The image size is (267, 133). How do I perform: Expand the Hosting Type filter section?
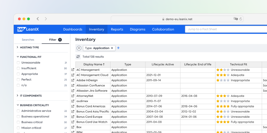tap(28, 47)
